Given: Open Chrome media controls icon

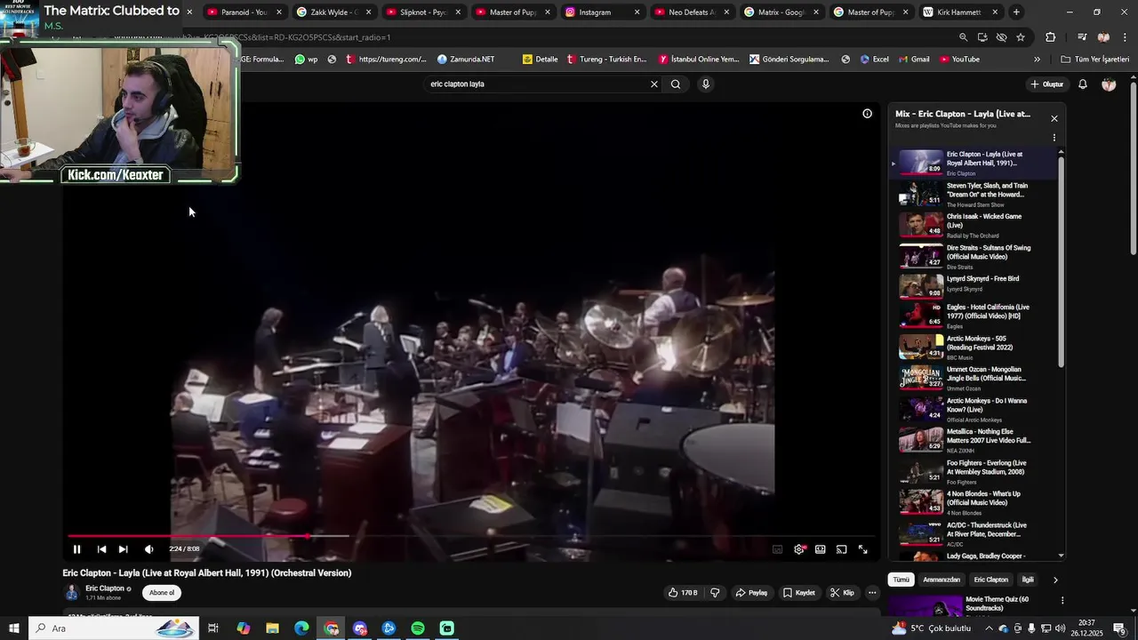Looking at the screenshot, I should [1081, 37].
